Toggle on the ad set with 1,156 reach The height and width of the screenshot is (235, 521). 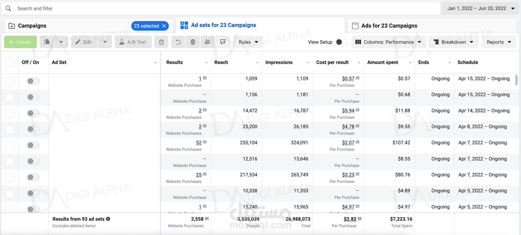click(33, 97)
